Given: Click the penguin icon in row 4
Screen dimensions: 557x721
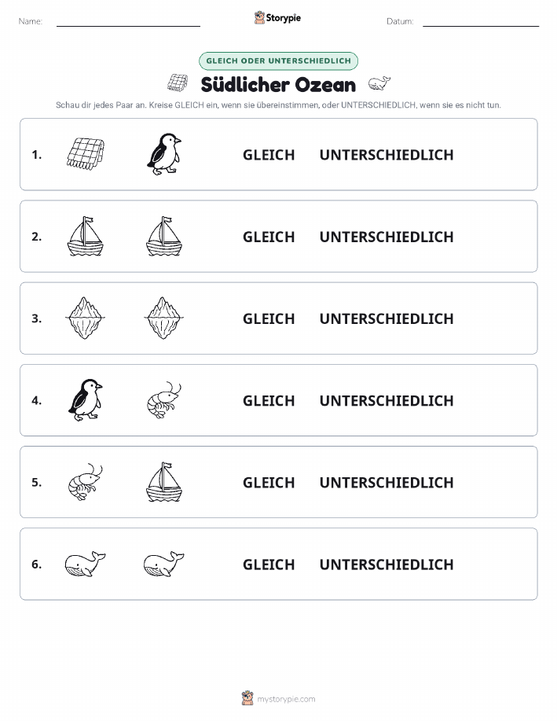Looking at the screenshot, I should (86, 400).
